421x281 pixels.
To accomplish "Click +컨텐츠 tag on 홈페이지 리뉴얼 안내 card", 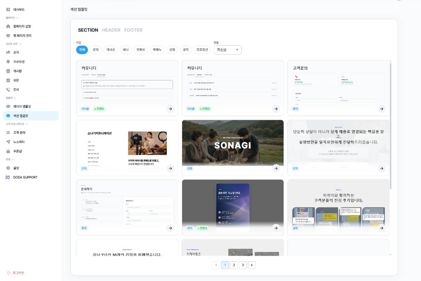I will [202, 228].
